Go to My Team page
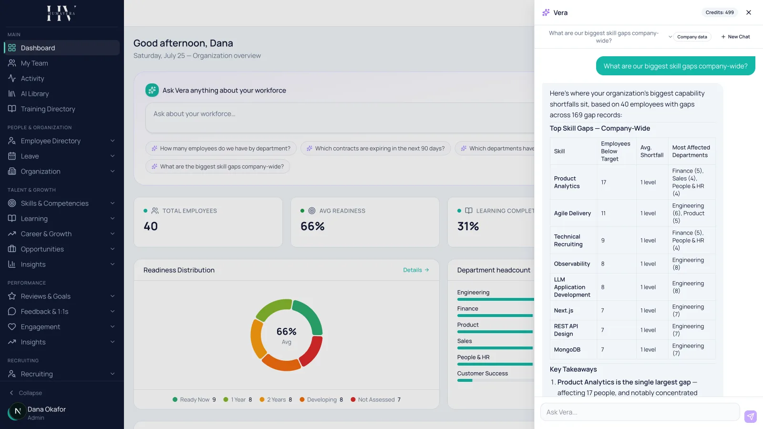This screenshot has height=429, width=763. pyautogui.click(x=62, y=63)
